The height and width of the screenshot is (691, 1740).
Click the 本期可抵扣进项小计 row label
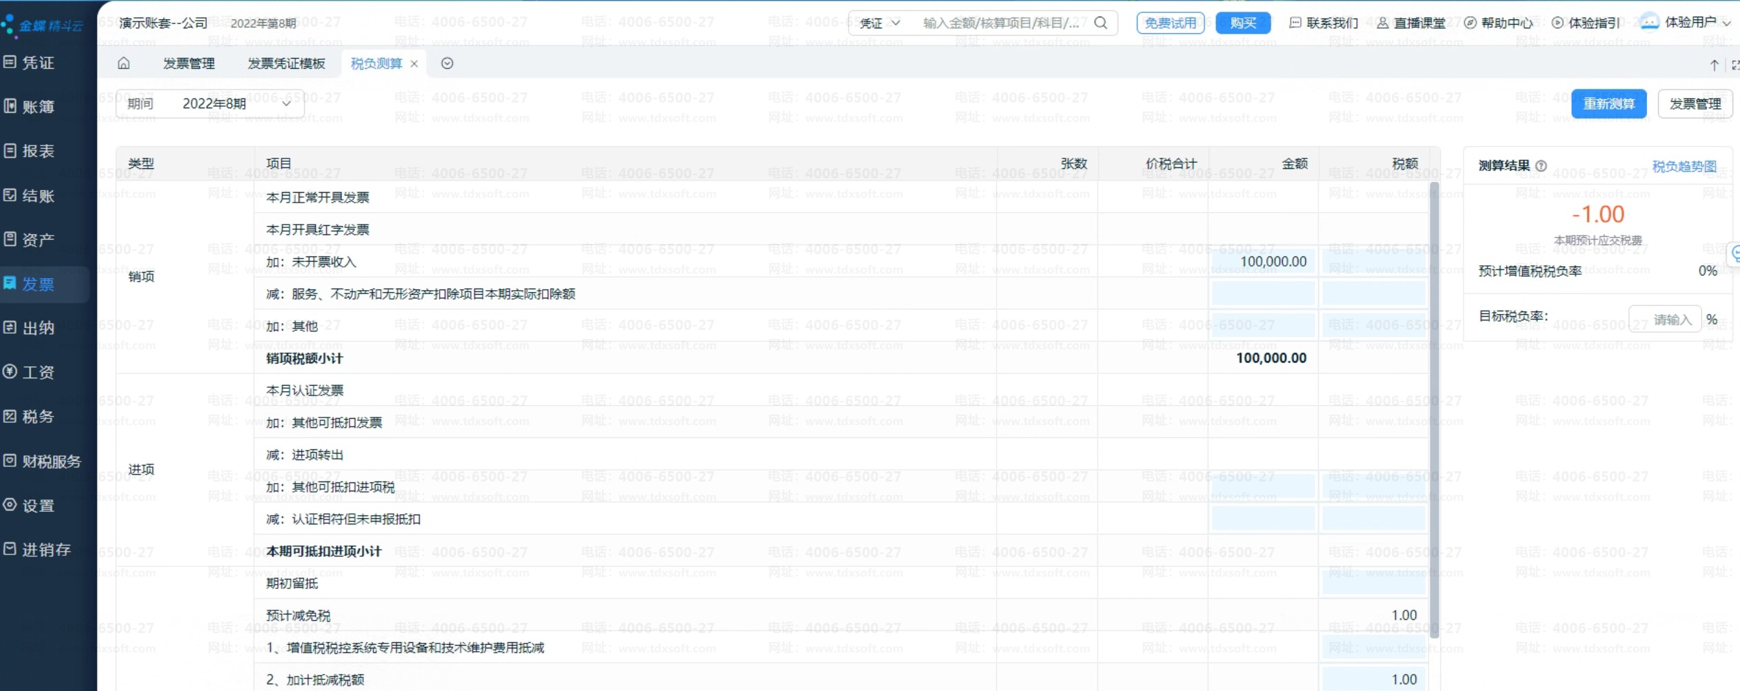pos(324,551)
